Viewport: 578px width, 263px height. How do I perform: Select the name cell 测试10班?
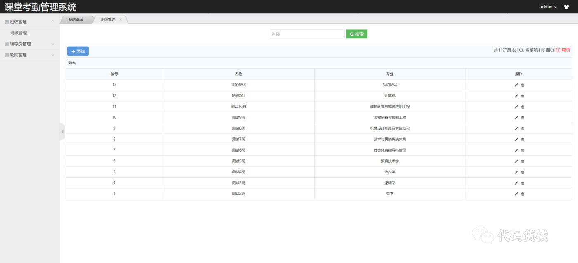(x=239, y=107)
